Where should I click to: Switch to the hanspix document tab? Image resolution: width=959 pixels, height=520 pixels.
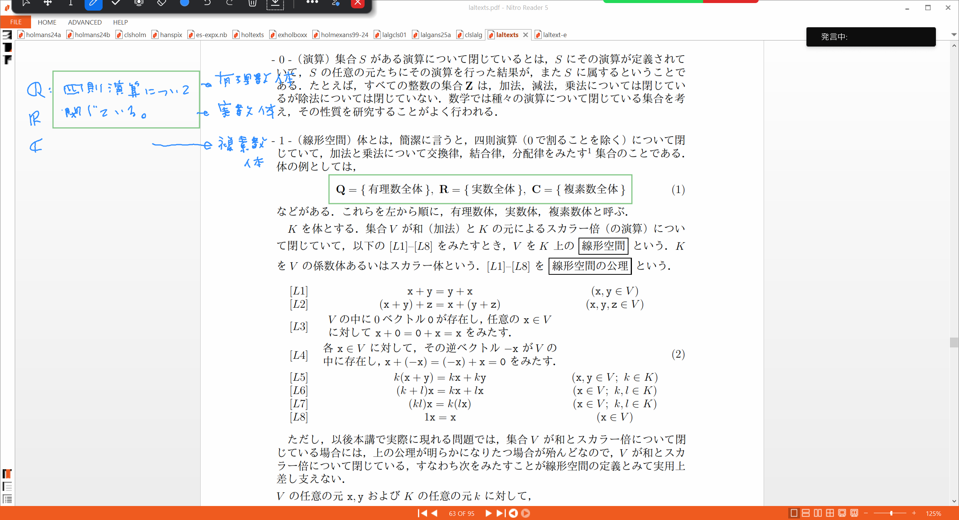coord(167,35)
